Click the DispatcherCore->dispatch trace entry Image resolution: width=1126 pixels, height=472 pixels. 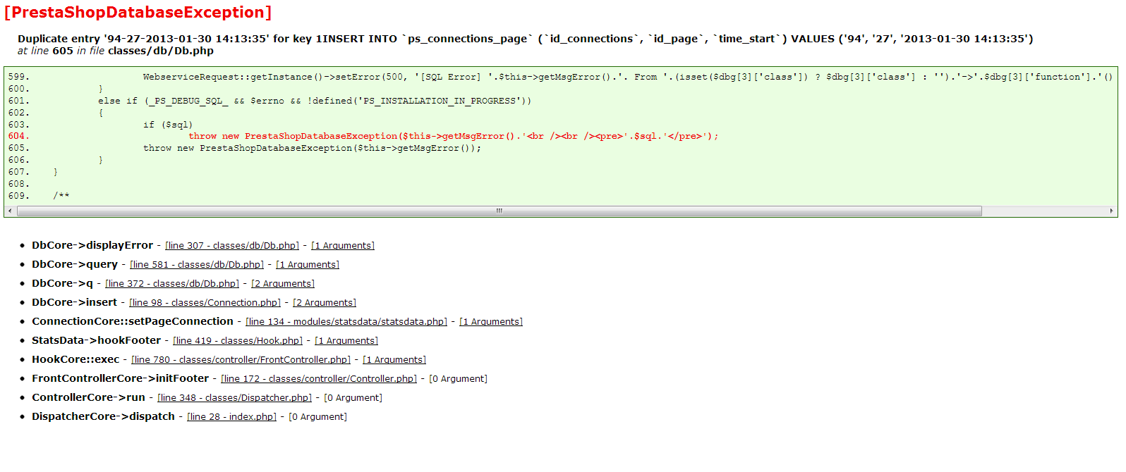coord(103,416)
